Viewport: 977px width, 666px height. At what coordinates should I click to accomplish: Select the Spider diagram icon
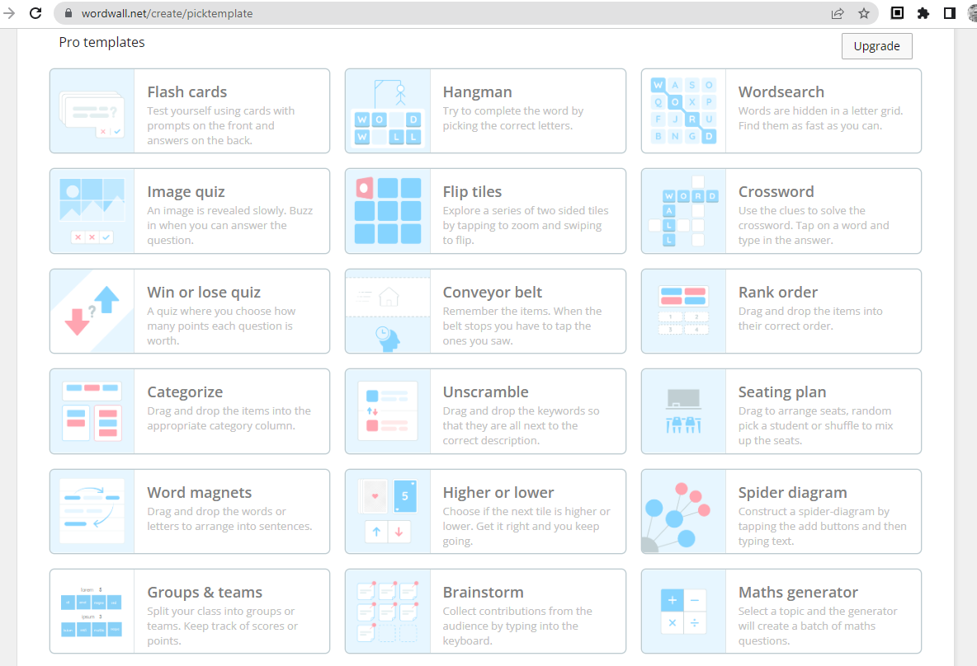point(683,512)
